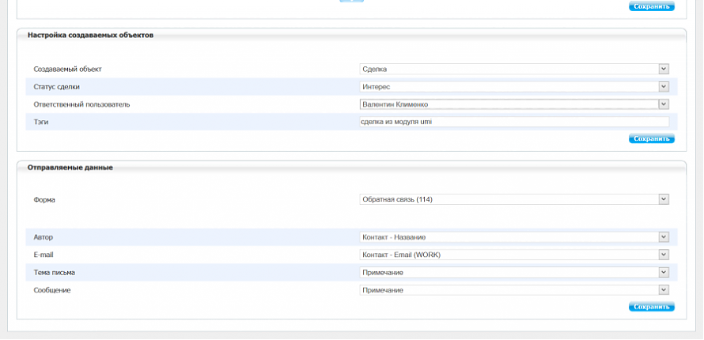The image size is (704, 340).
Task: Click the Создаваемый объект row label
Action: pos(67,70)
